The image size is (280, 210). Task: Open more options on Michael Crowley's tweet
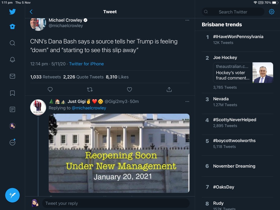coord(187,20)
